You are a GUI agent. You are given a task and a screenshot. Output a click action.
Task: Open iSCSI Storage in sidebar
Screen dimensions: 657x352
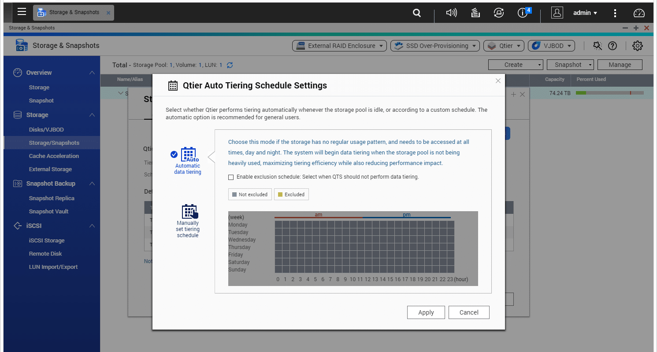(x=47, y=241)
